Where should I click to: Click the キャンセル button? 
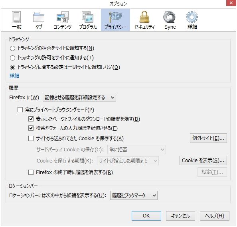(x=180, y=216)
